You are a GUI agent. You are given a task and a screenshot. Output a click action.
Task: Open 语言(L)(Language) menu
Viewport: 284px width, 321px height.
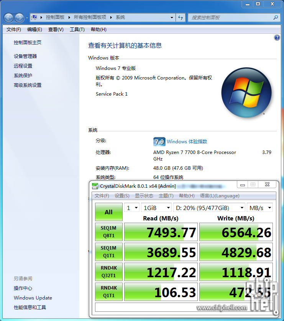220,196
